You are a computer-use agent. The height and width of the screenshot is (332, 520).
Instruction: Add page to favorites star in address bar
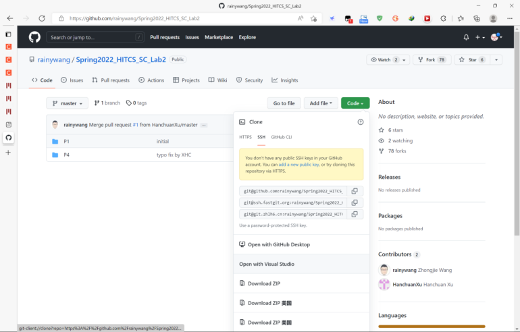(313, 18)
